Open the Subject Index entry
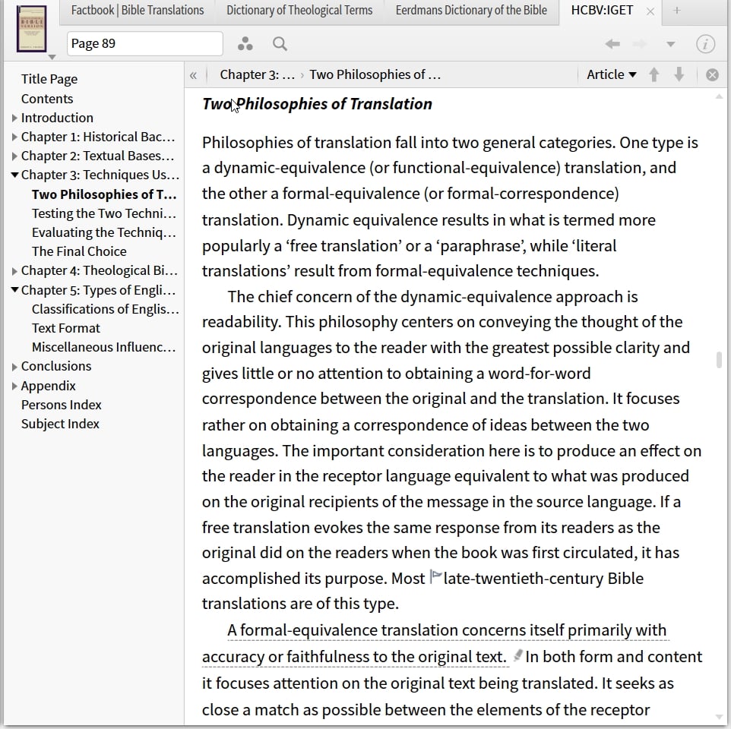 point(60,424)
